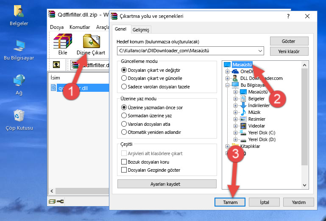Viewport: 326px width, 221px height.
Task: Expand the OneDrive tree node
Action: 227,71
